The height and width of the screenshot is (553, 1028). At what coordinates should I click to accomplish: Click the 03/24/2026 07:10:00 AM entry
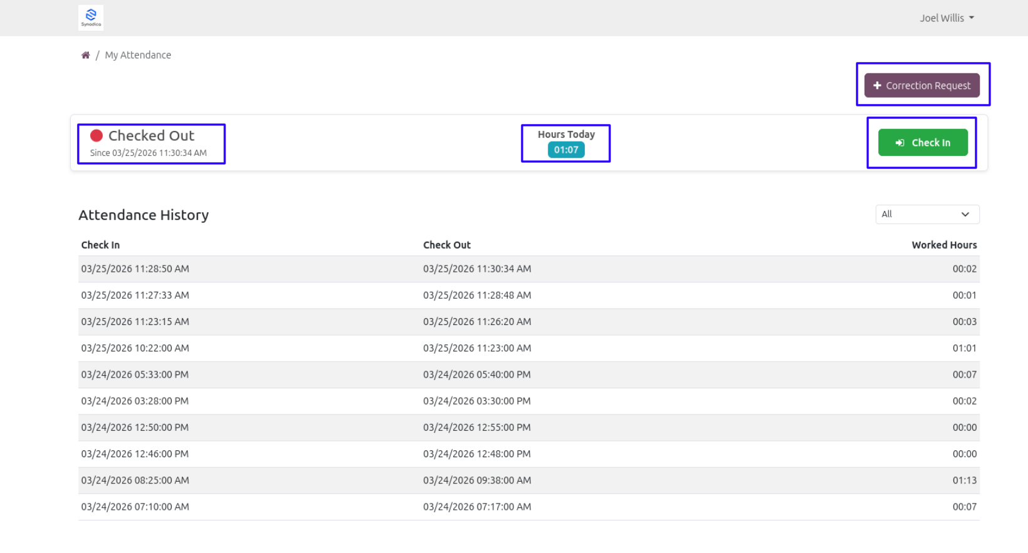[135, 507]
